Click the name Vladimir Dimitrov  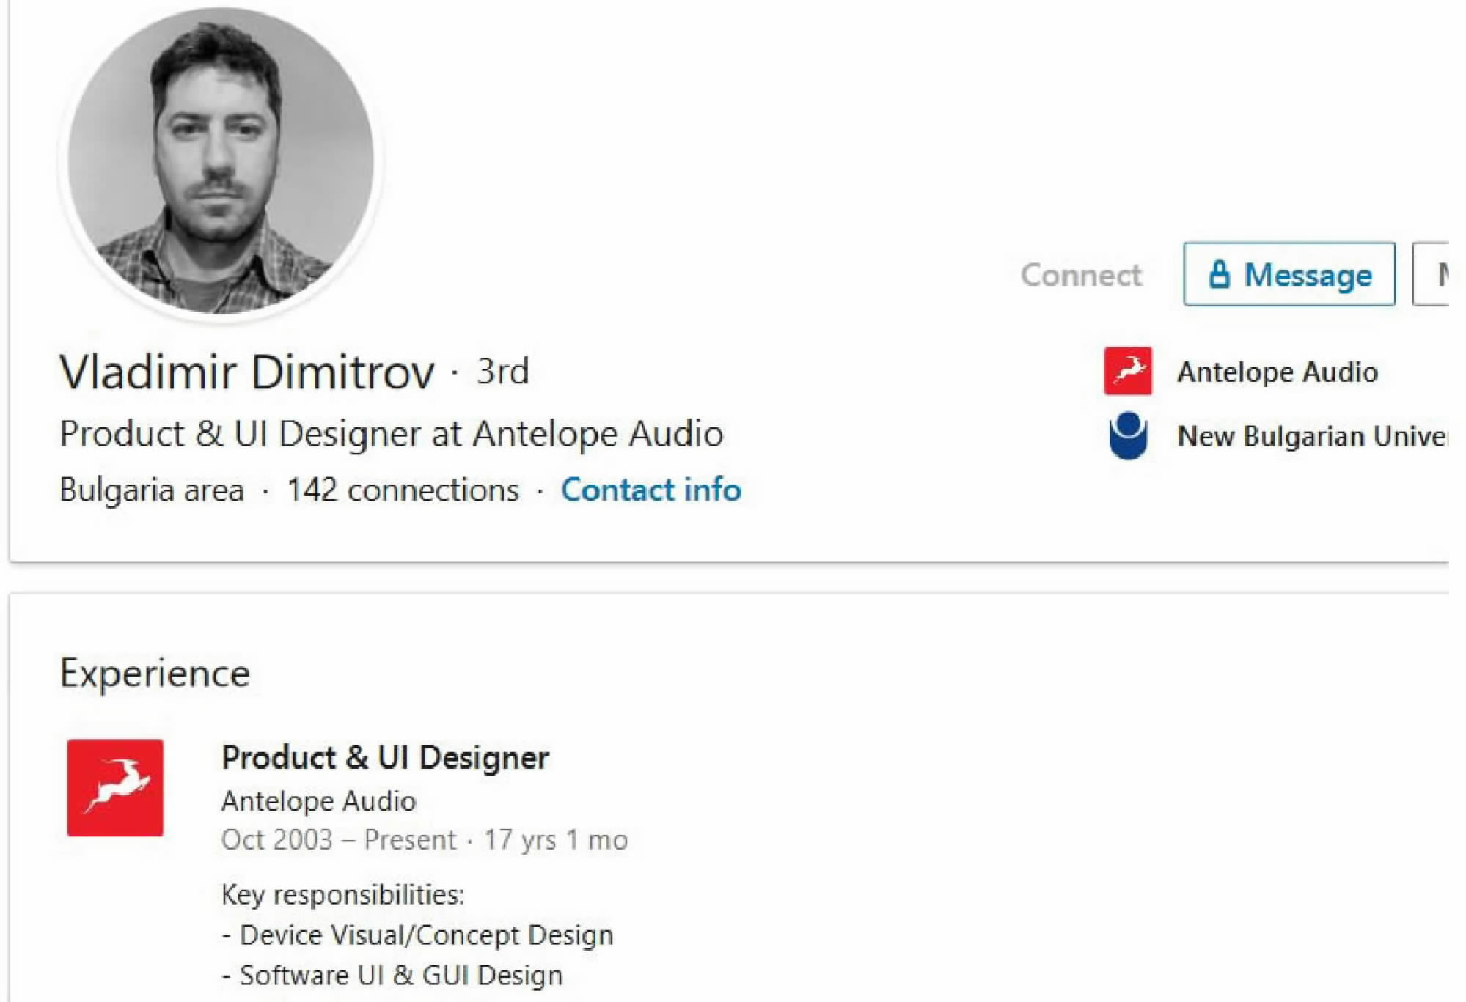click(x=247, y=372)
